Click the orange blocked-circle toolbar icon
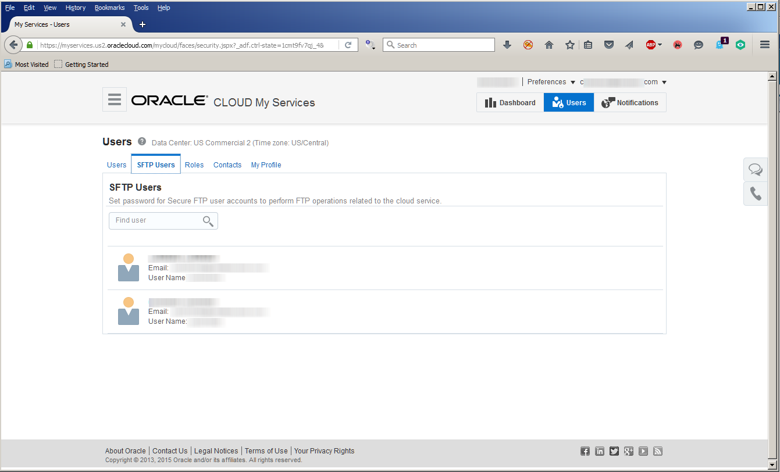The height and width of the screenshot is (472, 780). [x=528, y=45]
